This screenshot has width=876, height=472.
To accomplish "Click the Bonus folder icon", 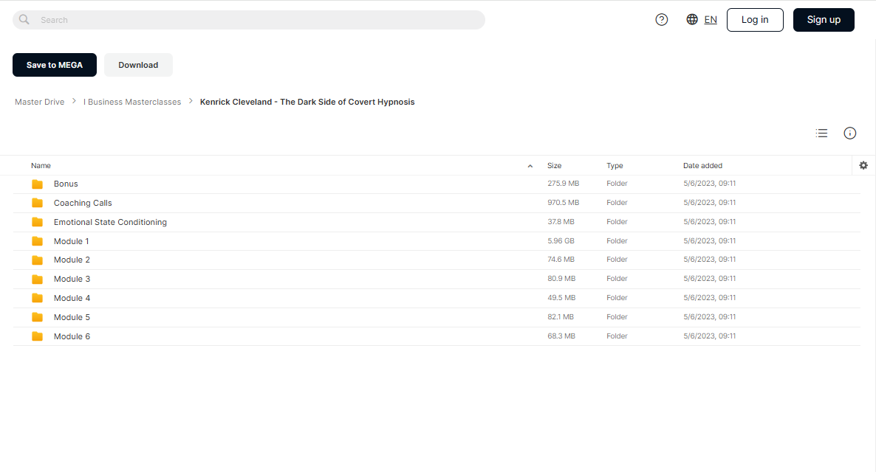I will coord(38,184).
